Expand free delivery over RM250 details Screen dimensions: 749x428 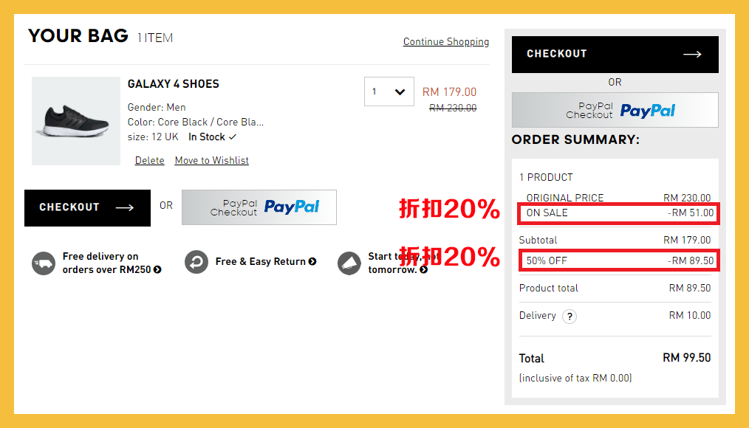point(157,270)
